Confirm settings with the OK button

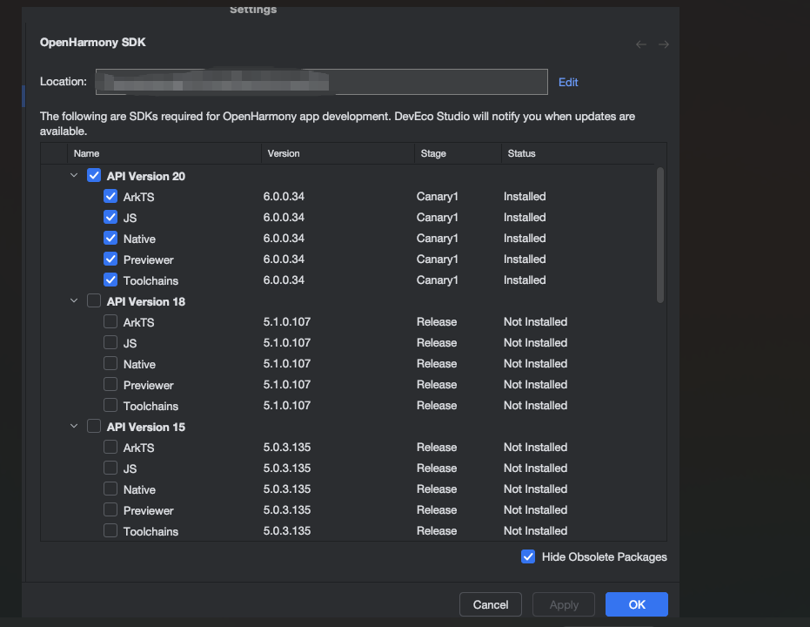[x=637, y=604]
